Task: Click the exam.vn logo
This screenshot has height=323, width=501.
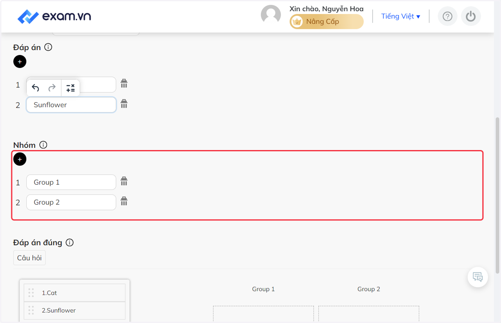Action: tap(54, 17)
